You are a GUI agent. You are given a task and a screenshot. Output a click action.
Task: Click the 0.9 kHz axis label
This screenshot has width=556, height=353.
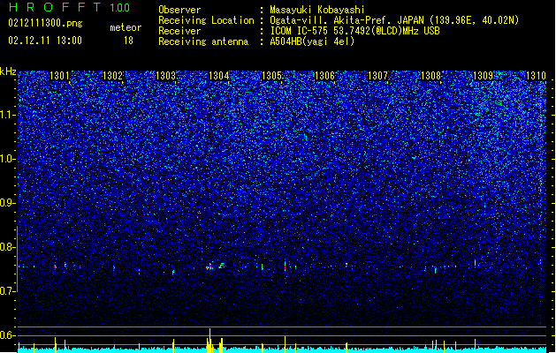pyautogui.click(x=8, y=203)
